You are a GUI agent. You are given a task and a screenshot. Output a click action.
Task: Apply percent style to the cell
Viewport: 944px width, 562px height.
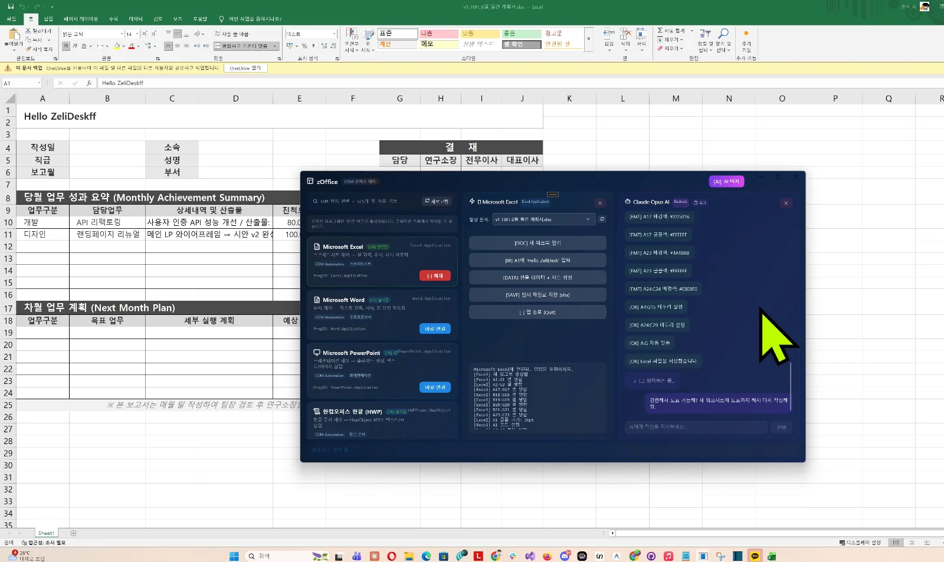click(x=304, y=45)
